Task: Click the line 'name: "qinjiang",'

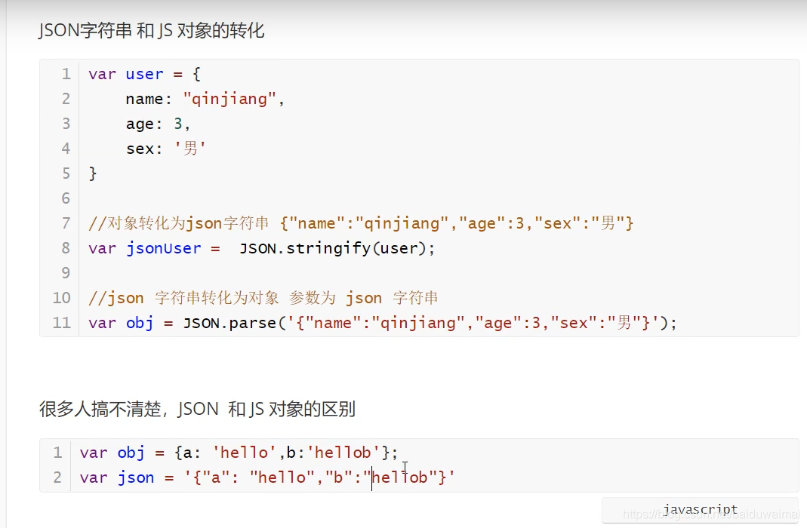Action: [x=205, y=99]
